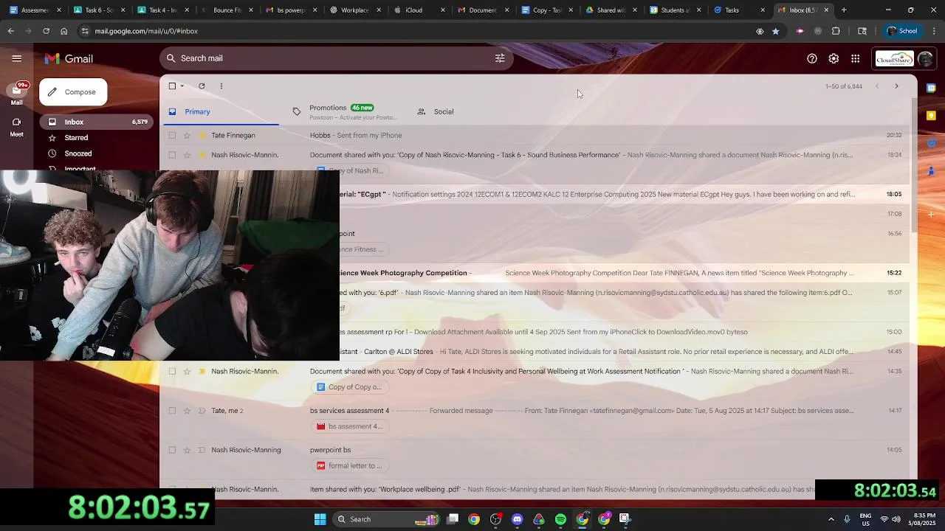This screenshot has height=531, width=945.
Task: Open Gmail Support help icon
Action: (x=812, y=58)
